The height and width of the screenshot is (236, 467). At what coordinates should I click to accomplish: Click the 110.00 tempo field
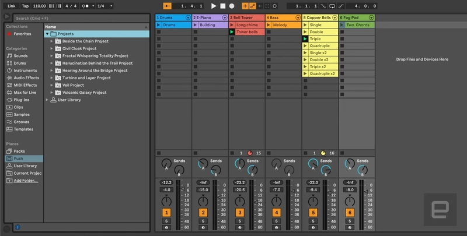click(x=39, y=6)
